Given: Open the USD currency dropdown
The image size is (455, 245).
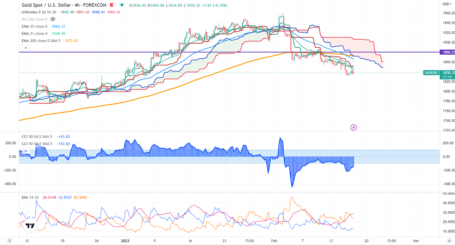Looking at the screenshot, I should tap(446, 4).
